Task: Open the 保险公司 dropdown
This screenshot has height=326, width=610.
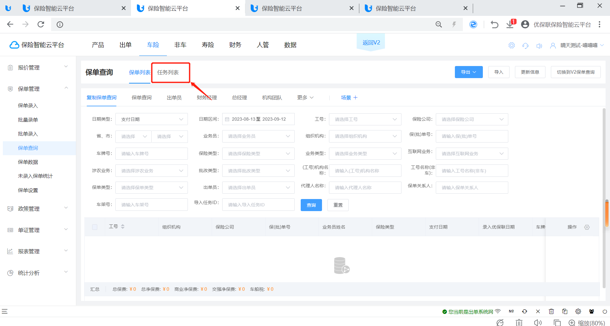Action: tap(472, 119)
